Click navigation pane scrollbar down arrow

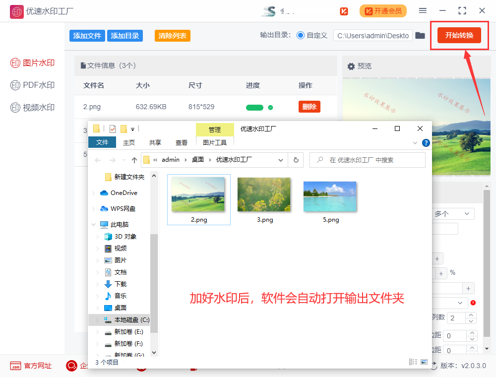(x=154, y=352)
